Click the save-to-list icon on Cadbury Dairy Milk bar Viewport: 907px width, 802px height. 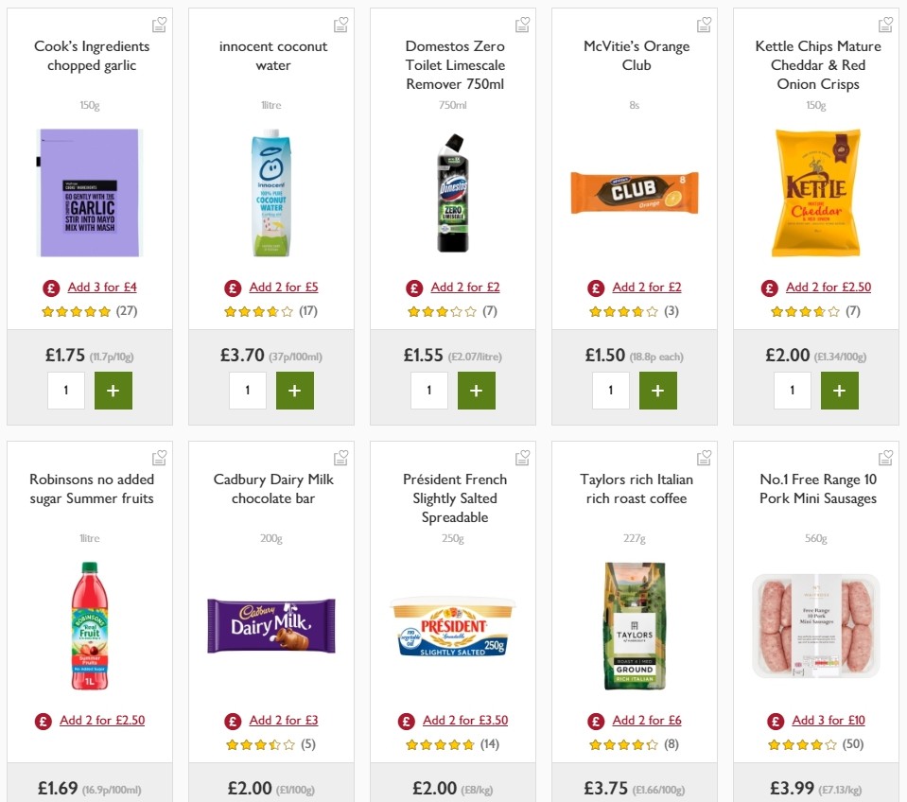[x=341, y=456]
